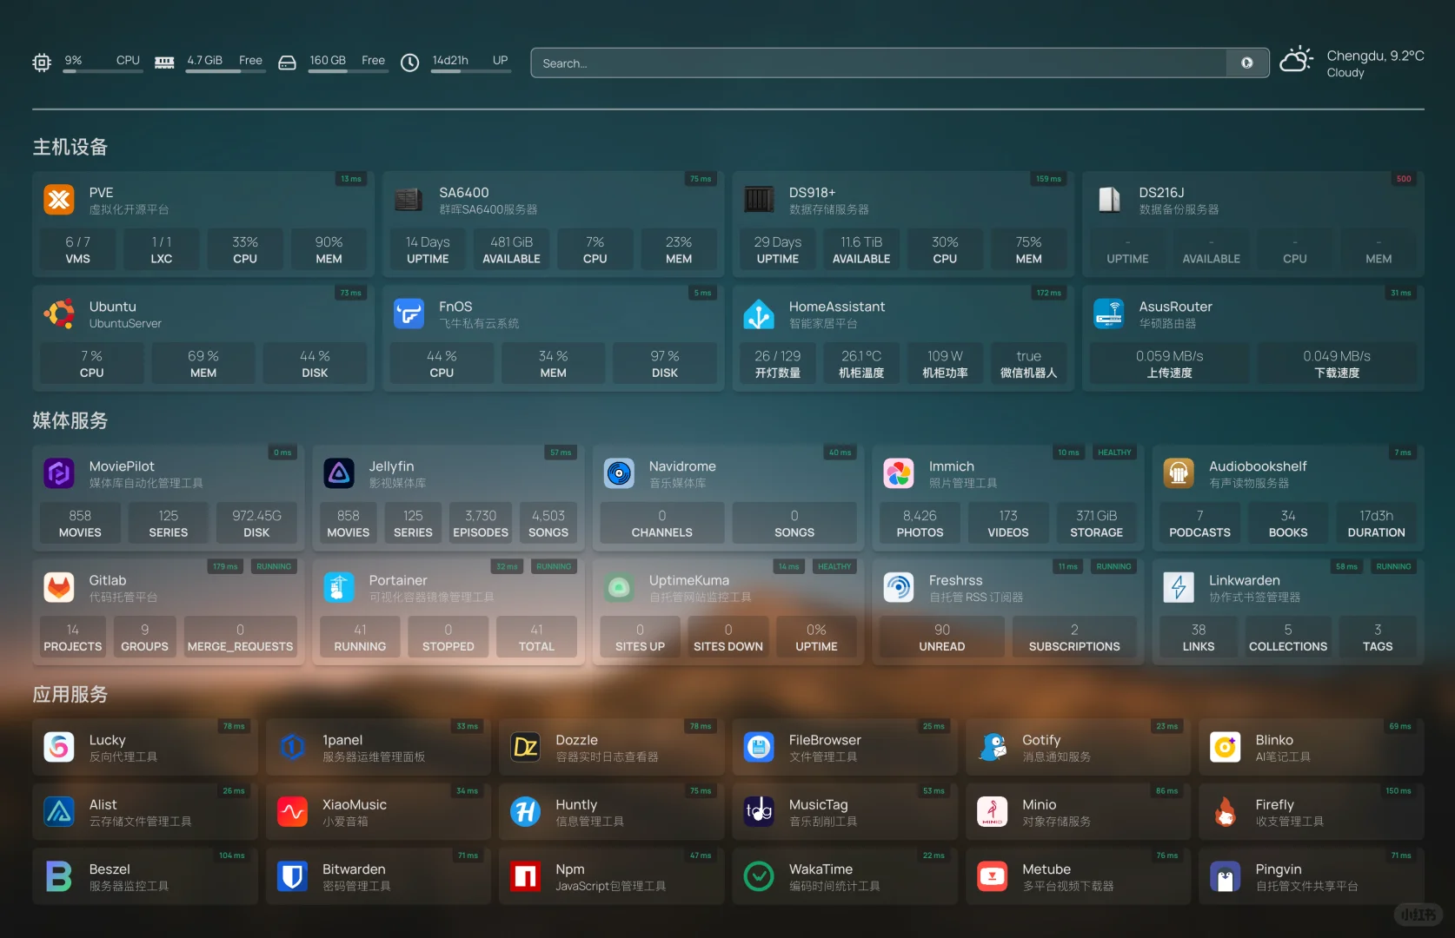Open the Firefly icon
This screenshot has height=938, width=1455.
click(x=1226, y=812)
